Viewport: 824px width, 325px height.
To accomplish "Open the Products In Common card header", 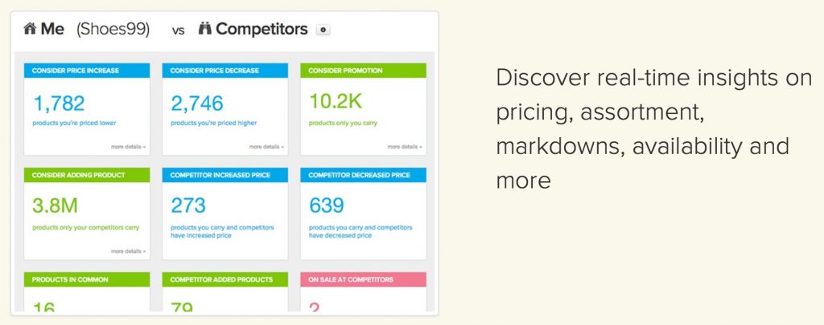I will tap(87, 279).
